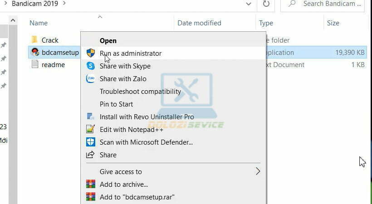The image size is (372, 204).
Task: Sort files by Name column header
Action: tap(39, 23)
